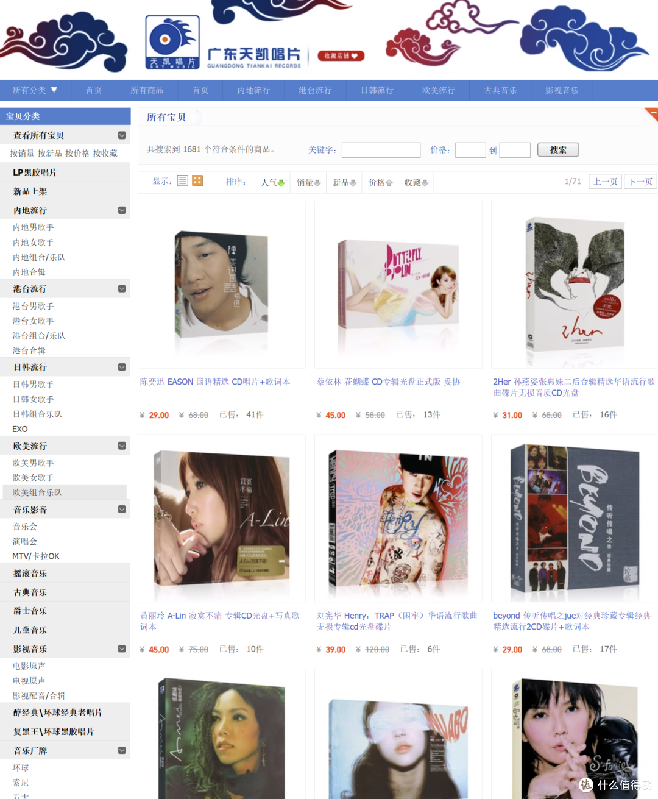Open 日韩流行 tab in navigation bar
Viewport: 658px width, 799px height.
pos(377,90)
